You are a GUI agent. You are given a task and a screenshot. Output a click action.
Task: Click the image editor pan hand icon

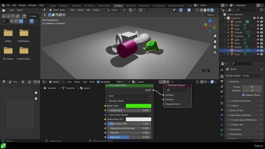(36, 99)
